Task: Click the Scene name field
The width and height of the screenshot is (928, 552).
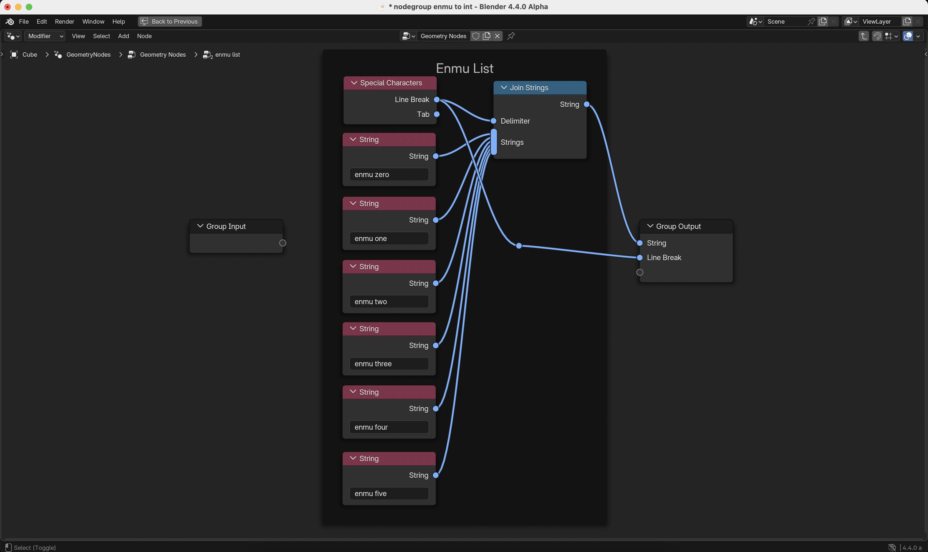Action: click(x=785, y=21)
